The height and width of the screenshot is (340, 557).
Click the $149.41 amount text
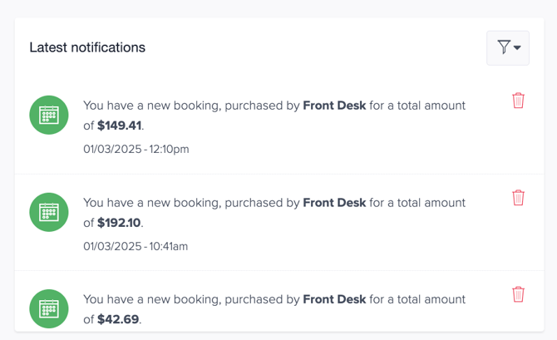click(120, 126)
